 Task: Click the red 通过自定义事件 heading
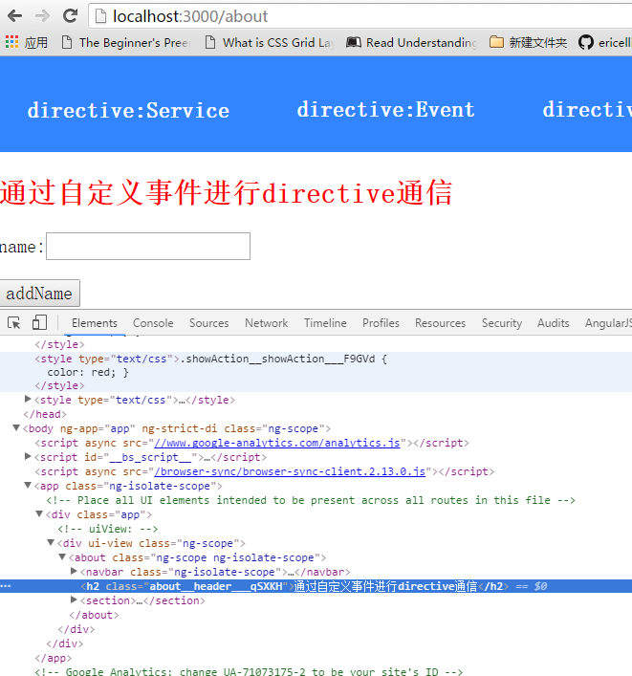click(226, 192)
